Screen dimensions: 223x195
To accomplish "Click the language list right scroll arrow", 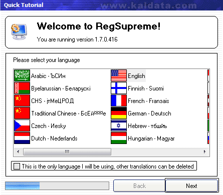I will [x=204, y=151].
